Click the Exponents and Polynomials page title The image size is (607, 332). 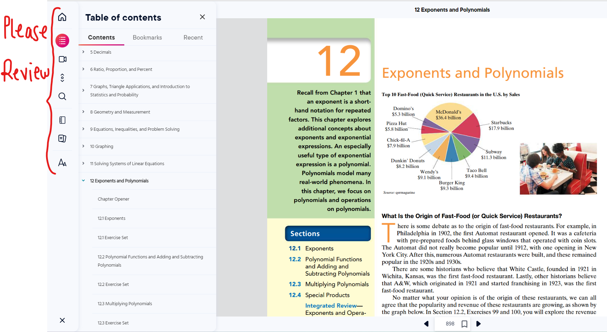pos(473,73)
